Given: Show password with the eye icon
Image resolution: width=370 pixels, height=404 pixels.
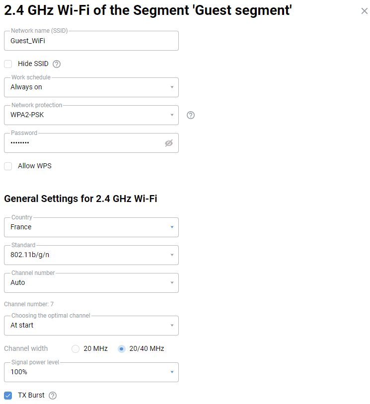Looking at the screenshot, I should pos(169,143).
